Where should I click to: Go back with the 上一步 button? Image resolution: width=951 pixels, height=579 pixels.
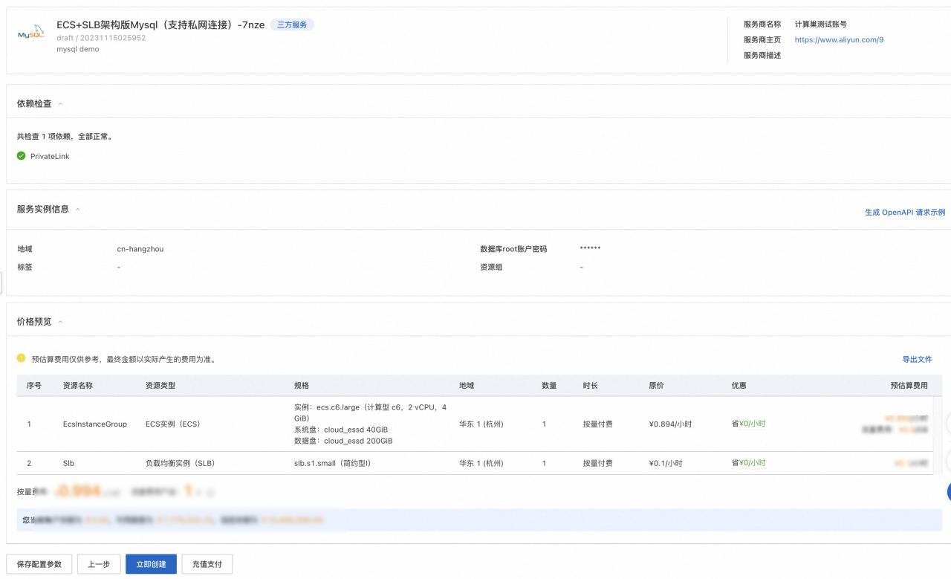point(99,564)
